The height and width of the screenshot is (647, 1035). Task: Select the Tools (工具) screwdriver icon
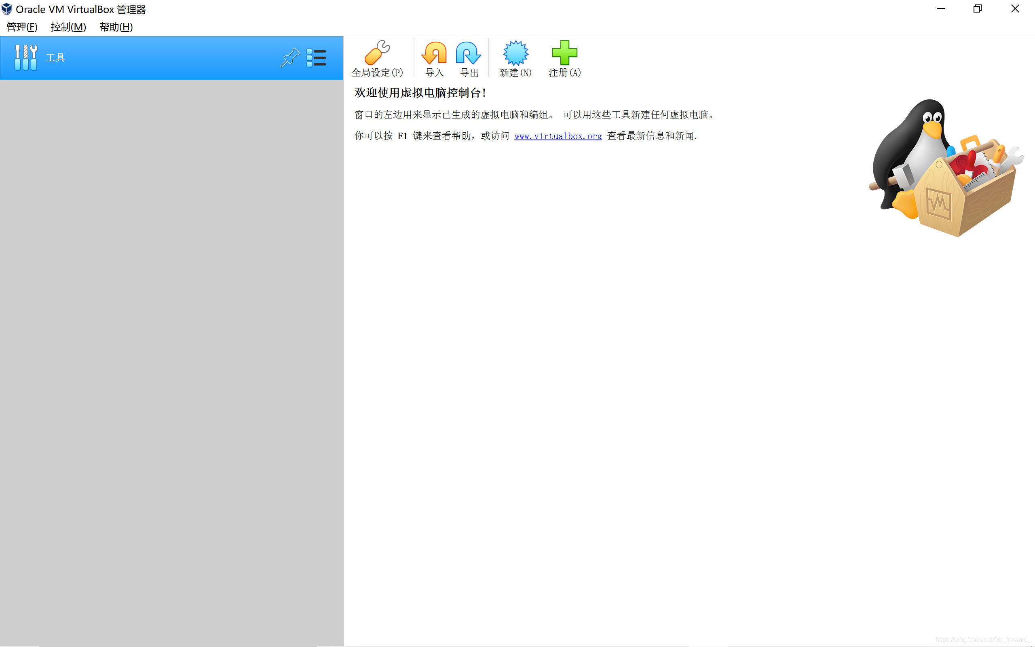[x=25, y=57]
